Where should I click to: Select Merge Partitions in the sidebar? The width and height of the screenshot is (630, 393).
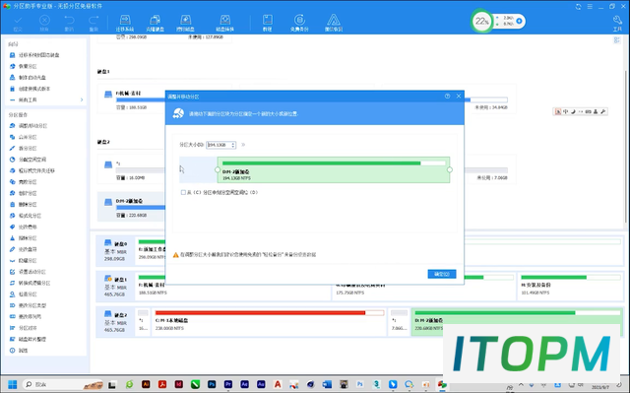tap(28, 137)
